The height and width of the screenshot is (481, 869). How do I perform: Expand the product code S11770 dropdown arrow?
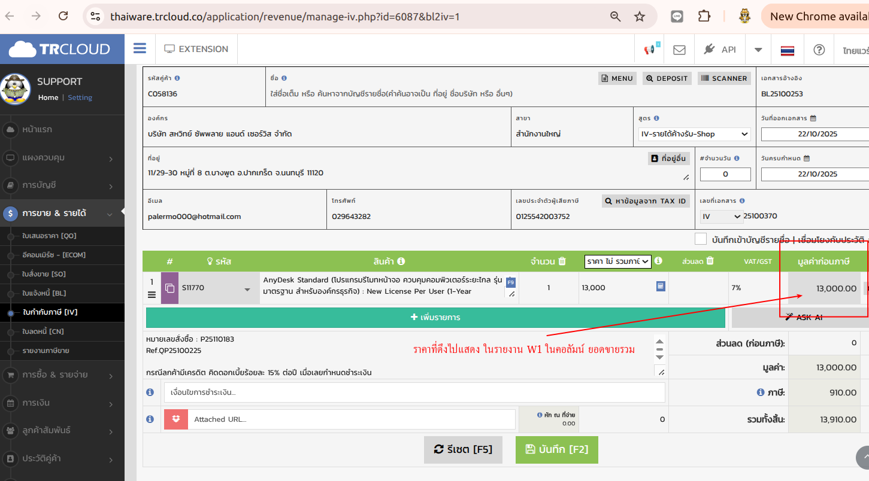[247, 290]
